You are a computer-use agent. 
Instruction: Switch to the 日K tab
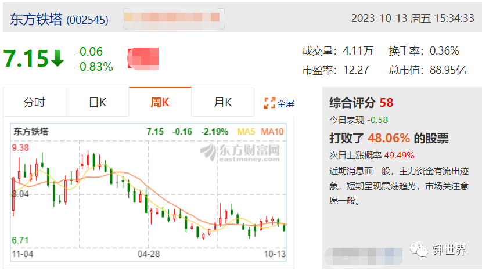click(x=98, y=102)
